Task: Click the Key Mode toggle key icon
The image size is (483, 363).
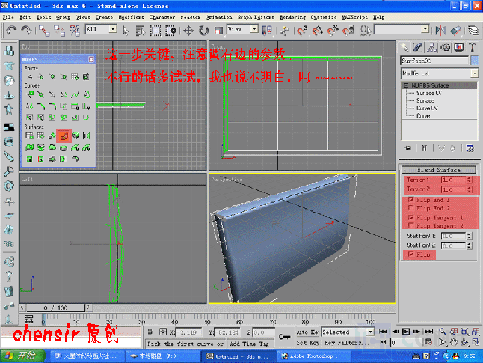Action: [x=284, y=337]
